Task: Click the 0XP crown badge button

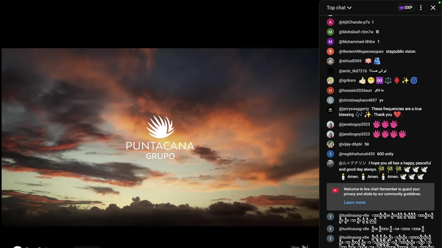Action: tap(406, 8)
